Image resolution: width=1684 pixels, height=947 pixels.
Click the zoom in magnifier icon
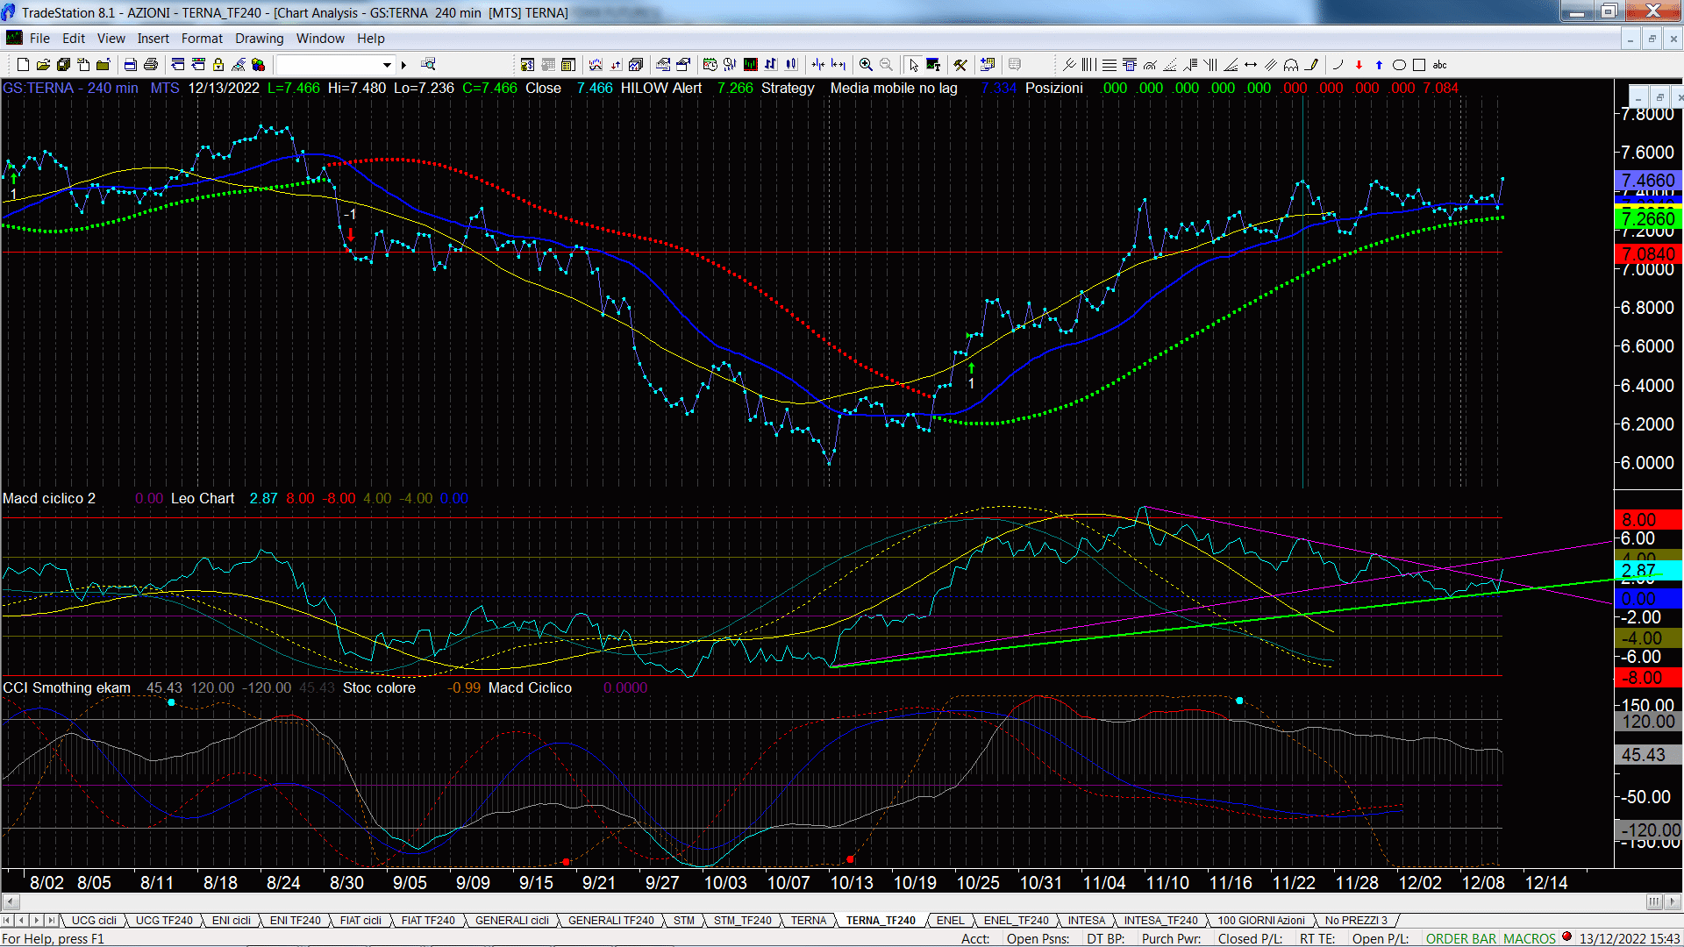pos(866,65)
